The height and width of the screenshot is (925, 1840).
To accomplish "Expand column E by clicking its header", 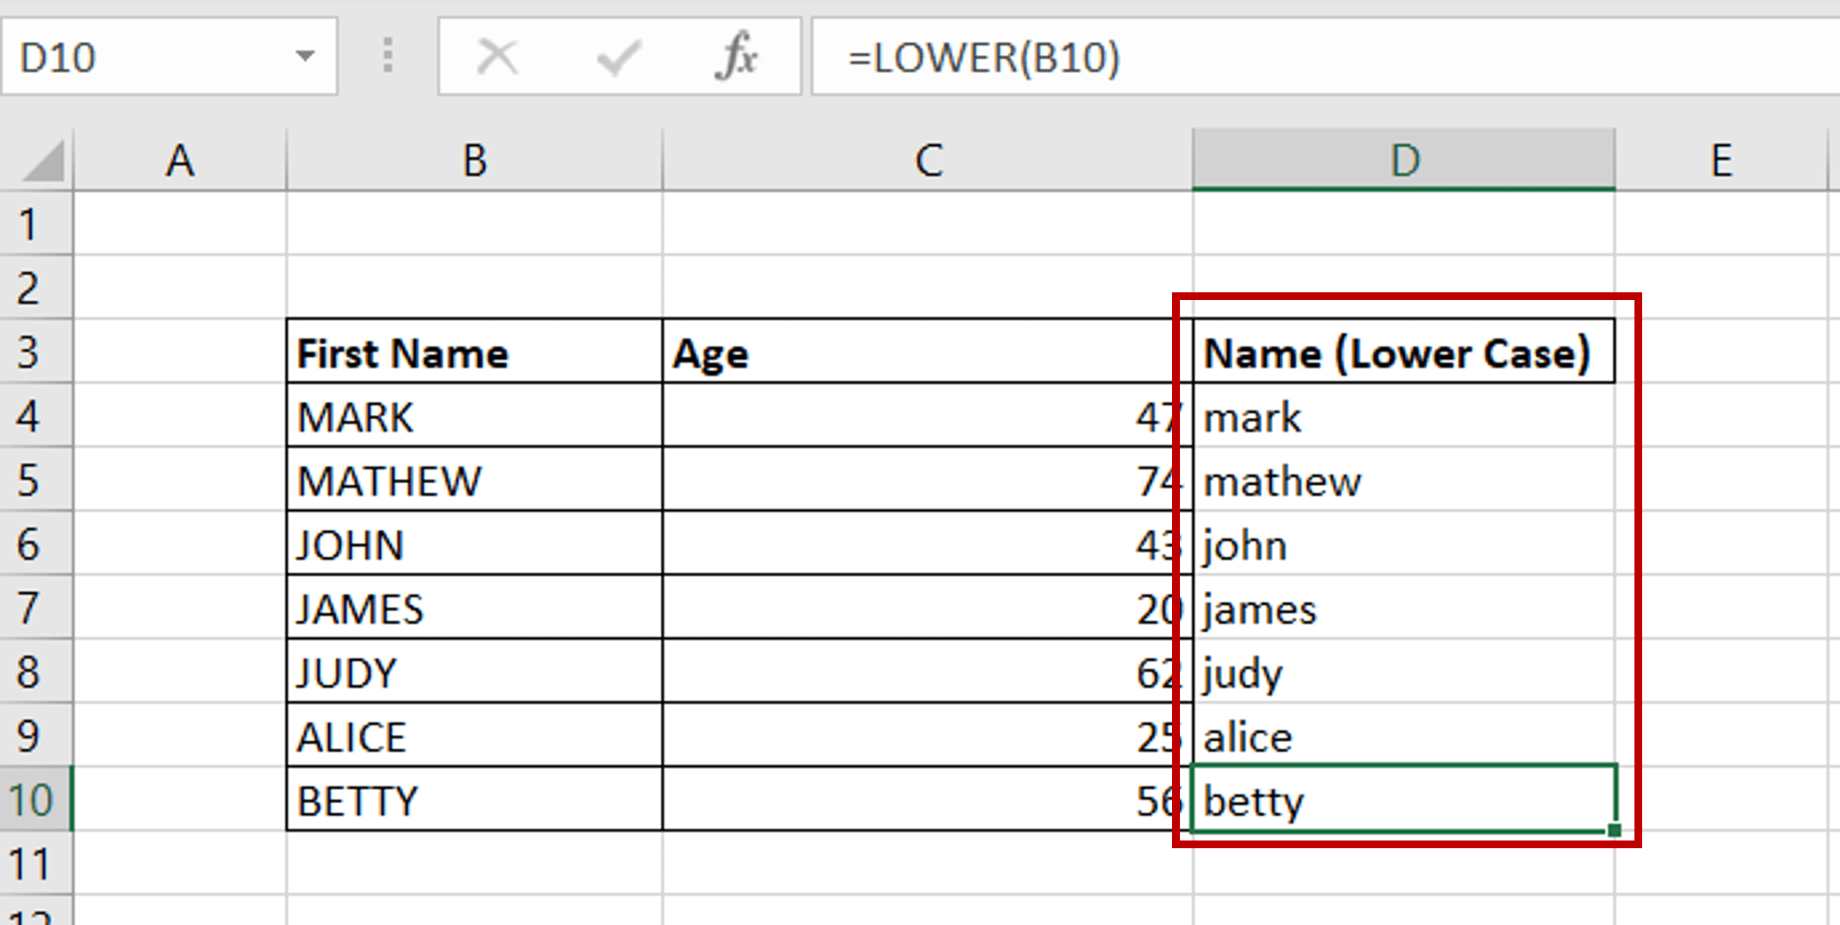I will coord(1722,160).
